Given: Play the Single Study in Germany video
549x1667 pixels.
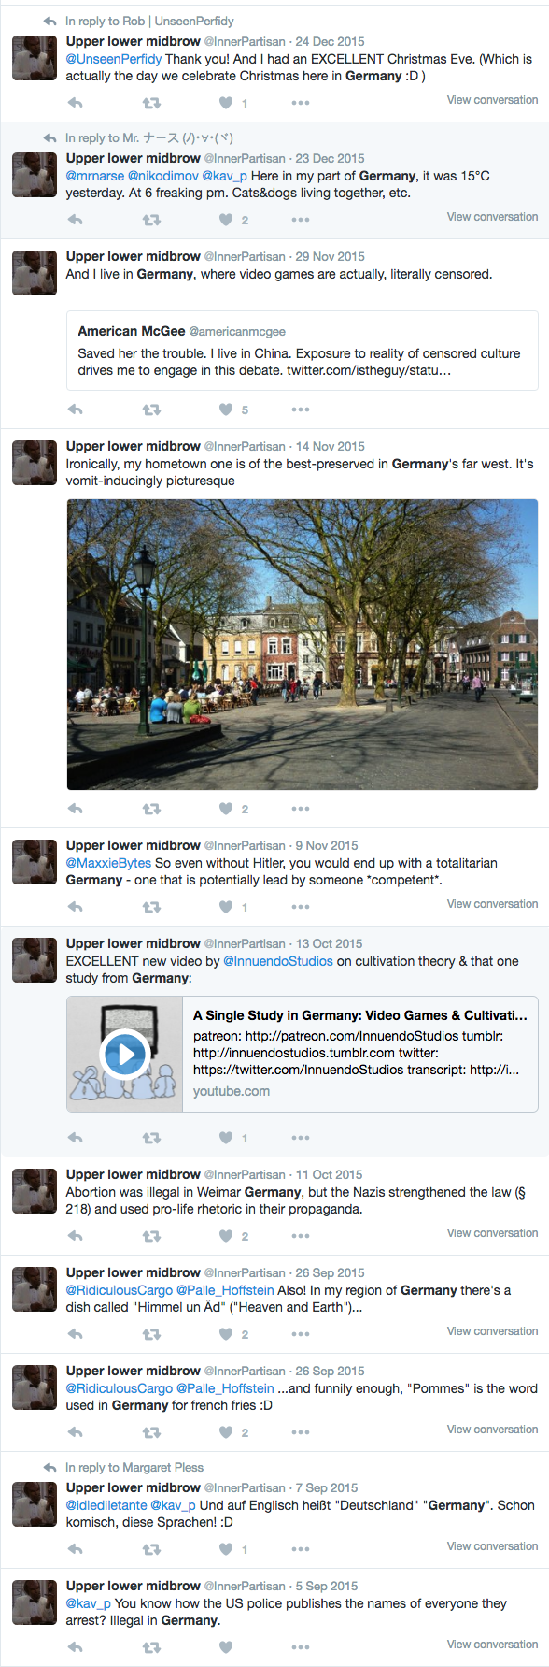Looking at the screenshot, I should coord(124,1055).
